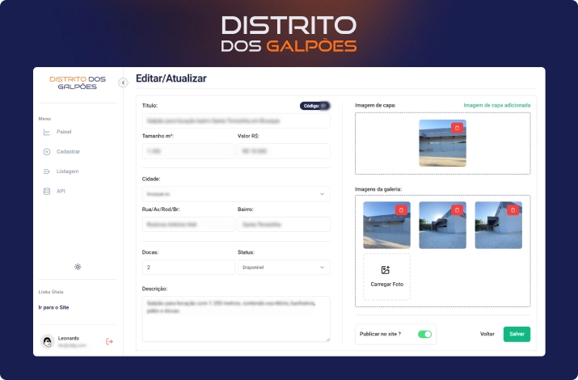Delete second gallery image using trash icon

point(457,209)
